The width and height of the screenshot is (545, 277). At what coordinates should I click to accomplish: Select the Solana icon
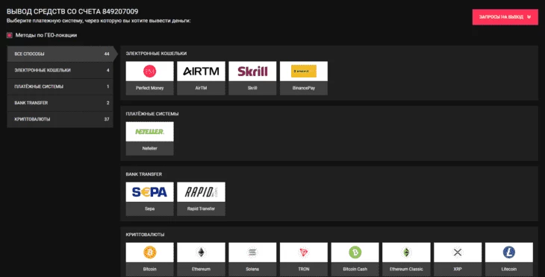click(252, 252)
